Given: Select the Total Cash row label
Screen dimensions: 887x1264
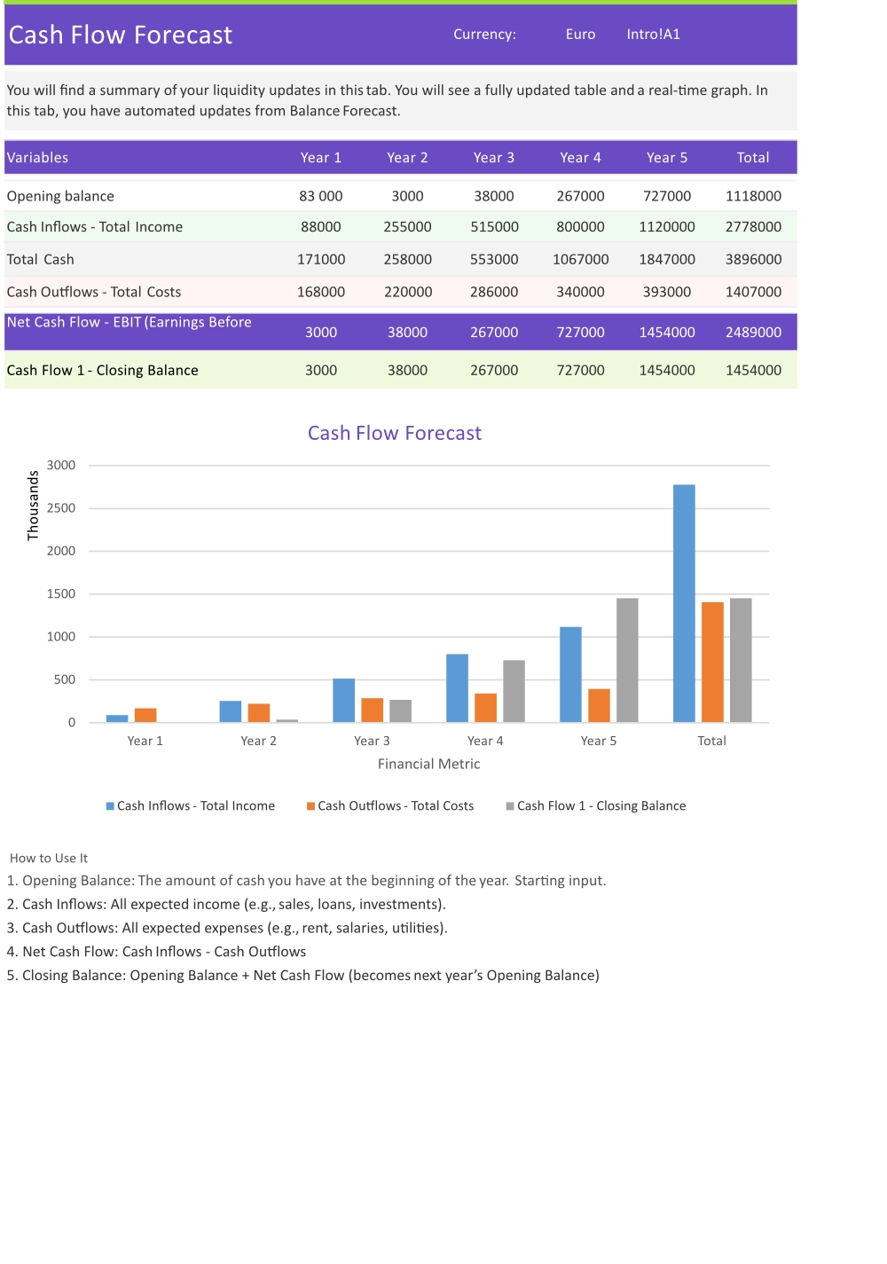Looking at the screenshot, I should click(40, 260).
